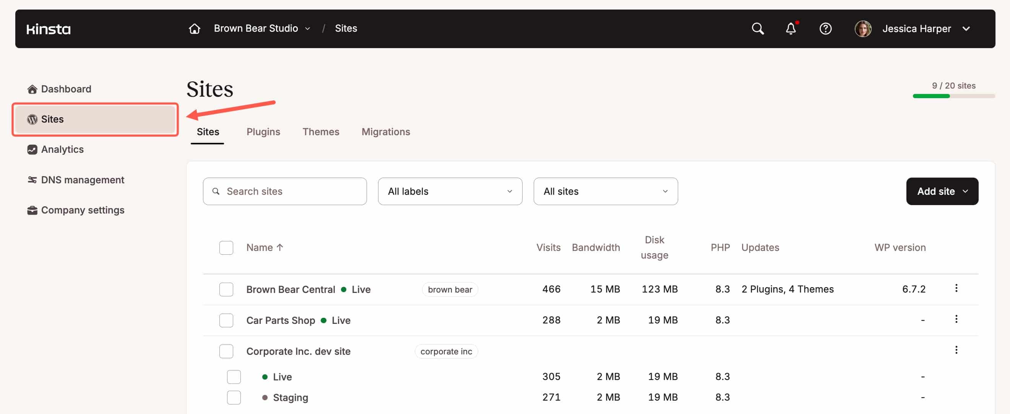The image size is (1010, 414).
Task: Check the Car Parts Shop row checkbox
Action: coord(226,320)
